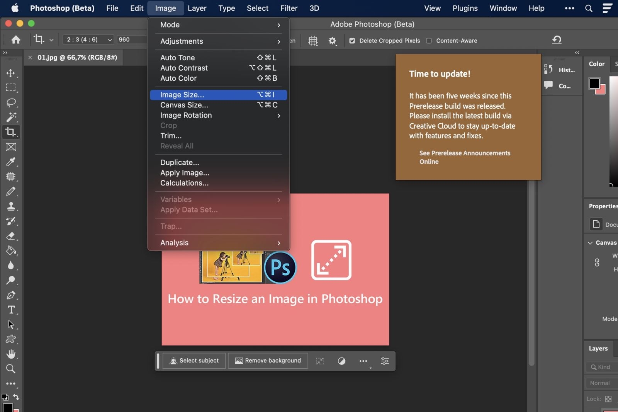Select the Magic Wand tool

(x=11, y=117)
